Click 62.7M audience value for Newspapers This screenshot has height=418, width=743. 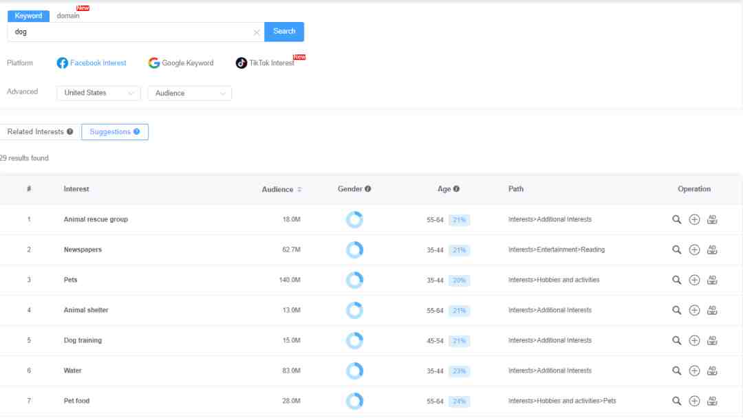tap(292, 250)
